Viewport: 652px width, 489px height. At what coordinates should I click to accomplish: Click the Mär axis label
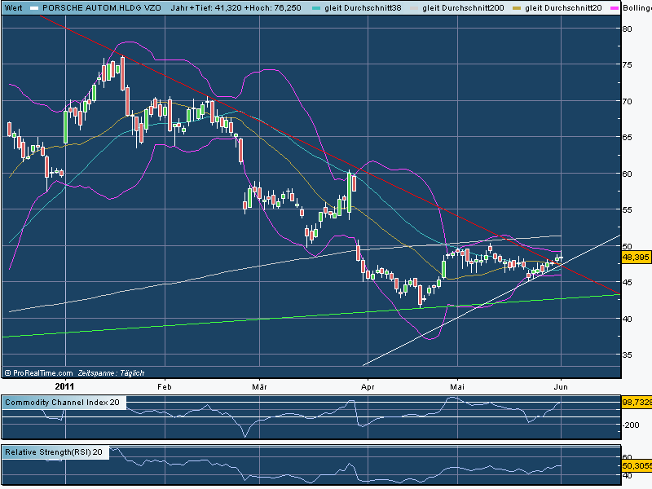click(259, 386)
